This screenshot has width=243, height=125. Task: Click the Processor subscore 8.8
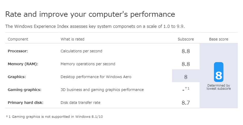[x=186, y=51]
